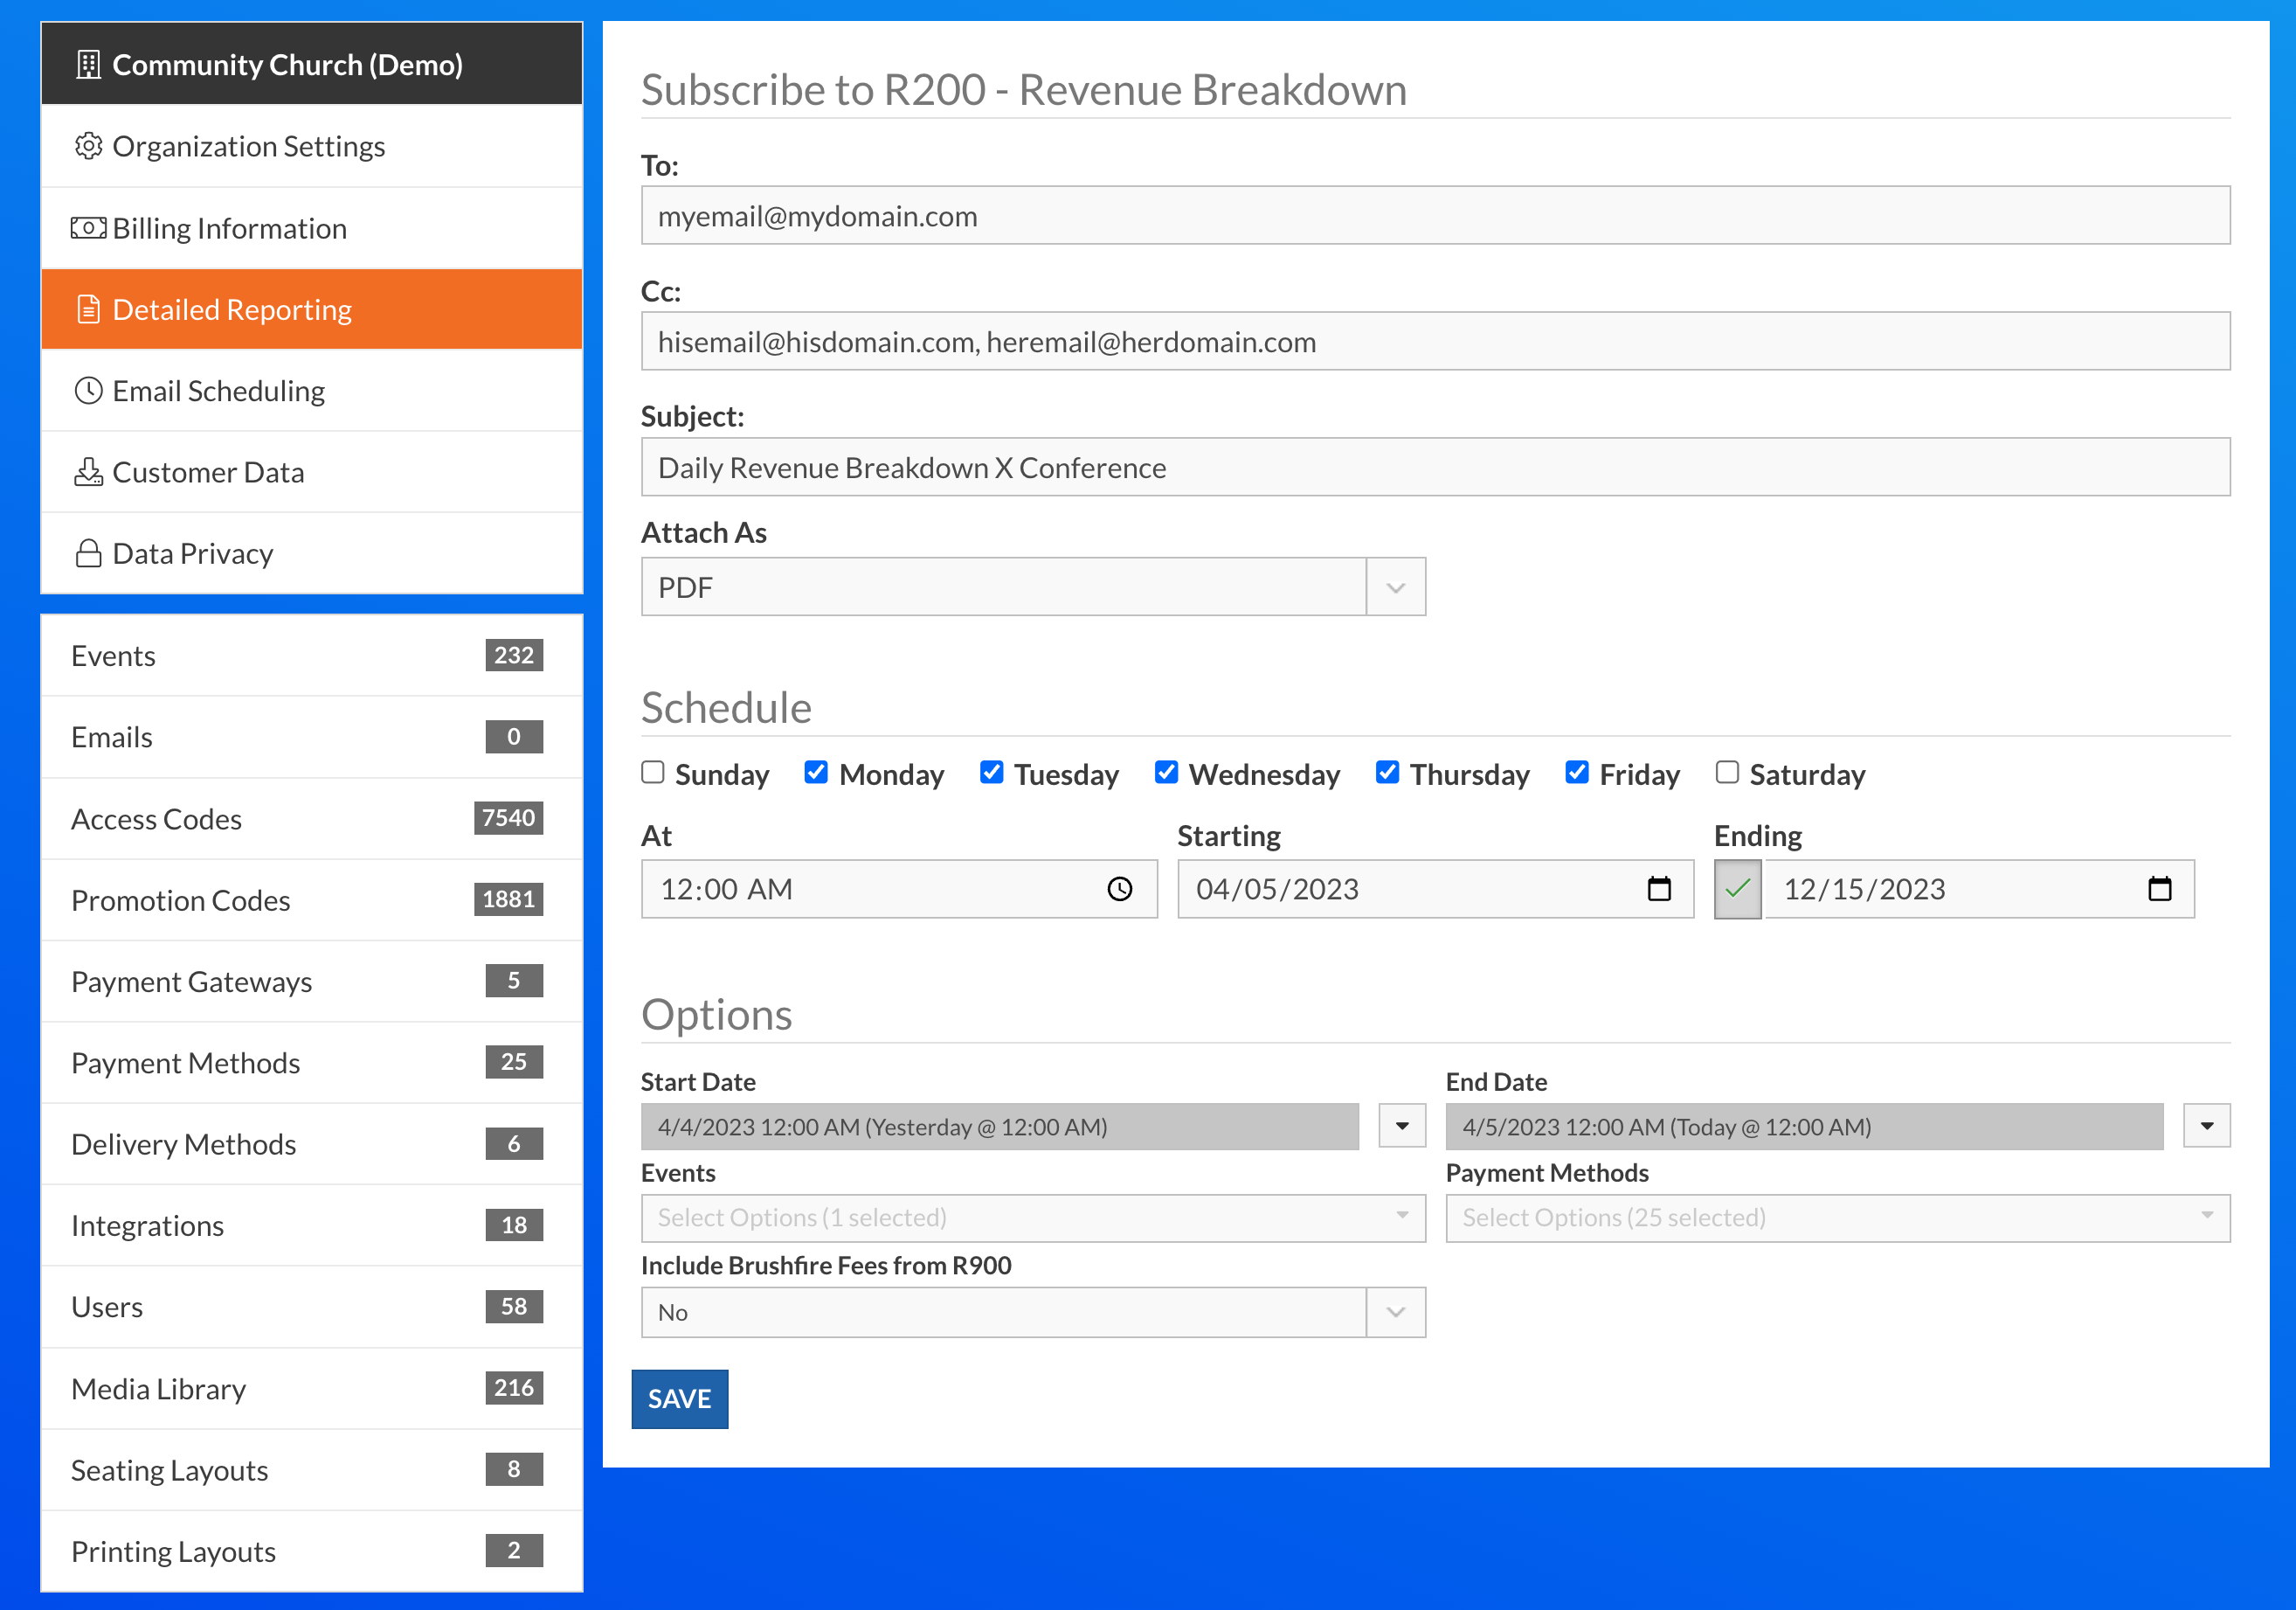Screen dimensions: 2296x1610
Task: Open the Attach As PDF dropdown
Action: click(x=1033, y=587)
